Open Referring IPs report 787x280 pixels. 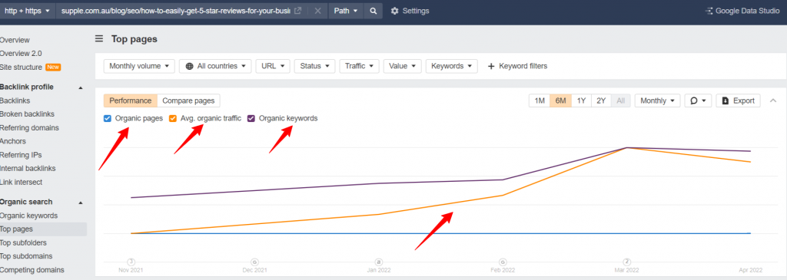(x=21, y=155)
